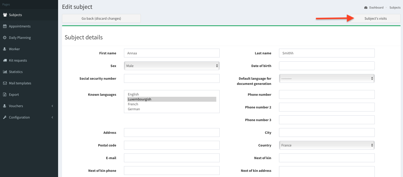Open the Sex dropdown
Viewport: 403px width, 177px height.
172,66
